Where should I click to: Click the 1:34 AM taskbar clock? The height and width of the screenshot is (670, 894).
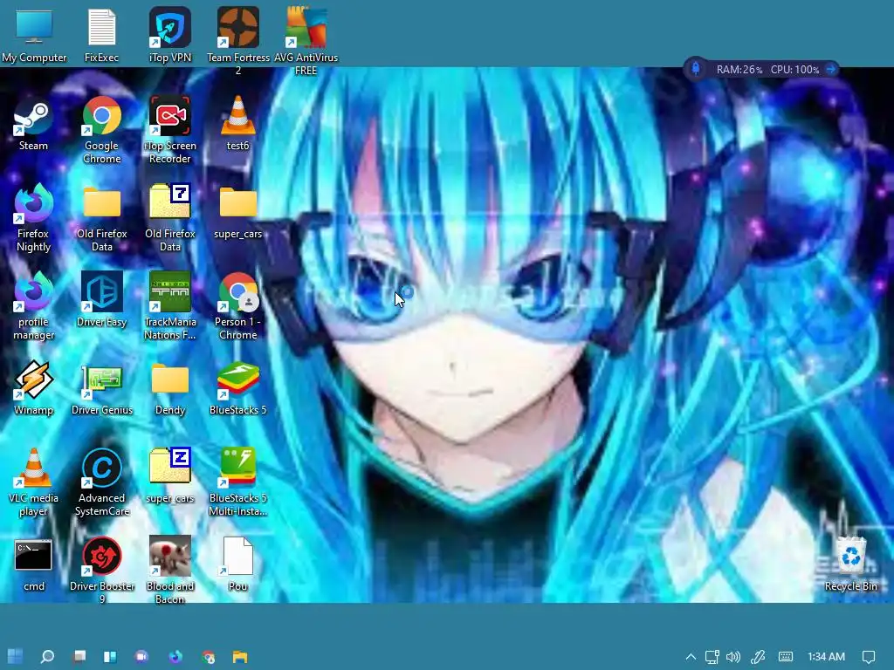826,657
